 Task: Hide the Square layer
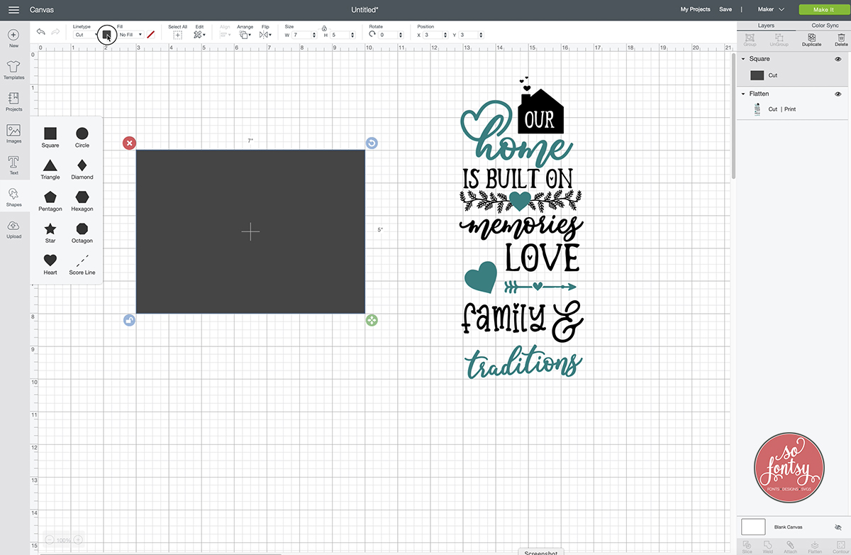pos(838,60)
